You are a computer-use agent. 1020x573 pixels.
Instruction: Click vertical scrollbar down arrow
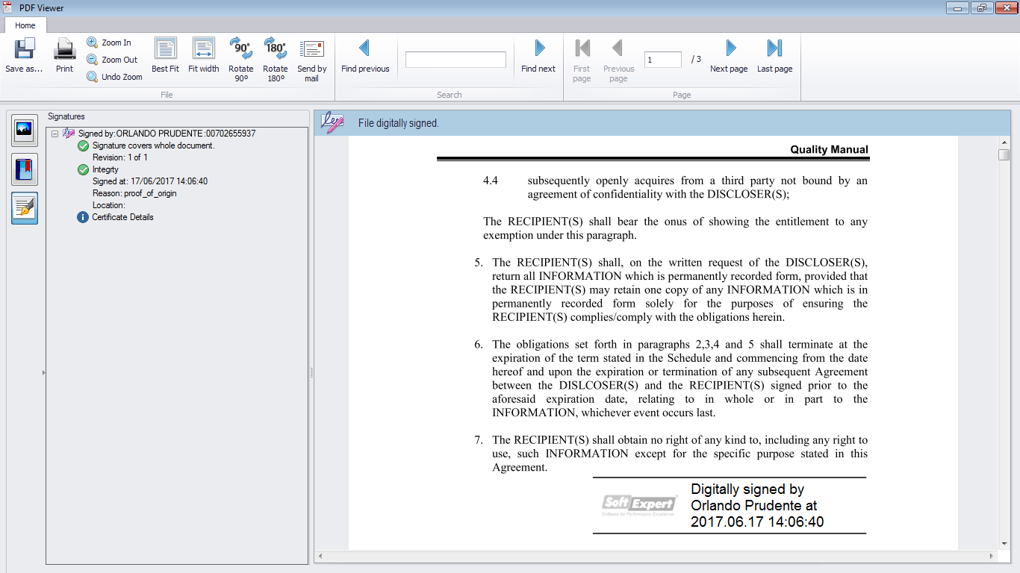click(1004, 544)
